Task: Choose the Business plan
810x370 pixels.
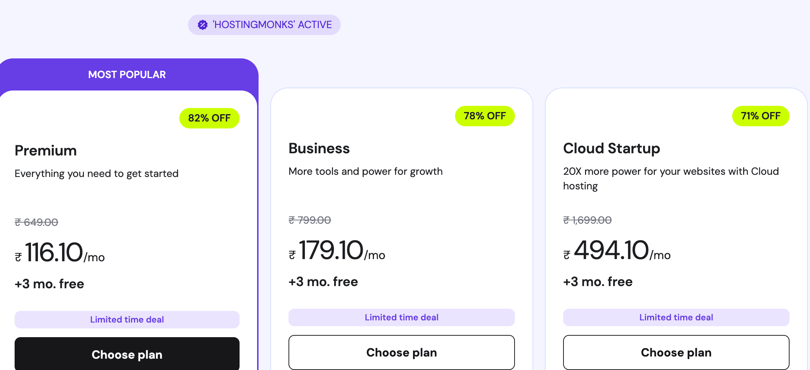Action: (402, 352)
